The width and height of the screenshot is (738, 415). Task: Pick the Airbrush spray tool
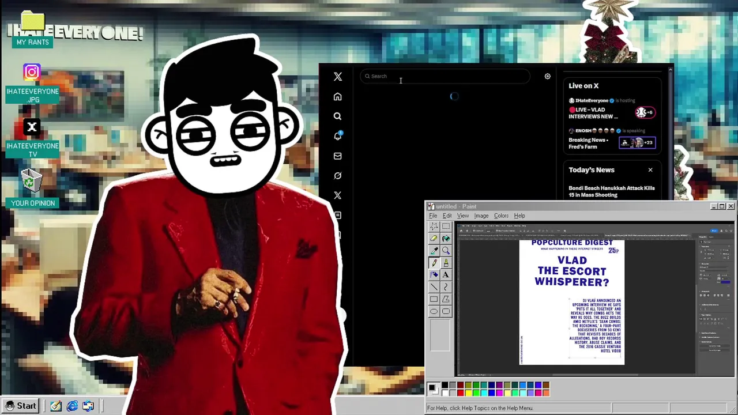point(434,275)
